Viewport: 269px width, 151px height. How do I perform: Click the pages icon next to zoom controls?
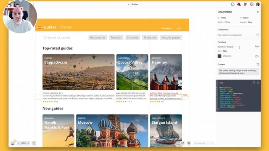pyautogui.click(x=34, y=143)
